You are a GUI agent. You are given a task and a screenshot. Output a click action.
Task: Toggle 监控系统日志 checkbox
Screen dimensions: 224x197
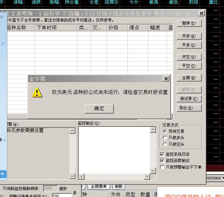(x=162, y=154)
